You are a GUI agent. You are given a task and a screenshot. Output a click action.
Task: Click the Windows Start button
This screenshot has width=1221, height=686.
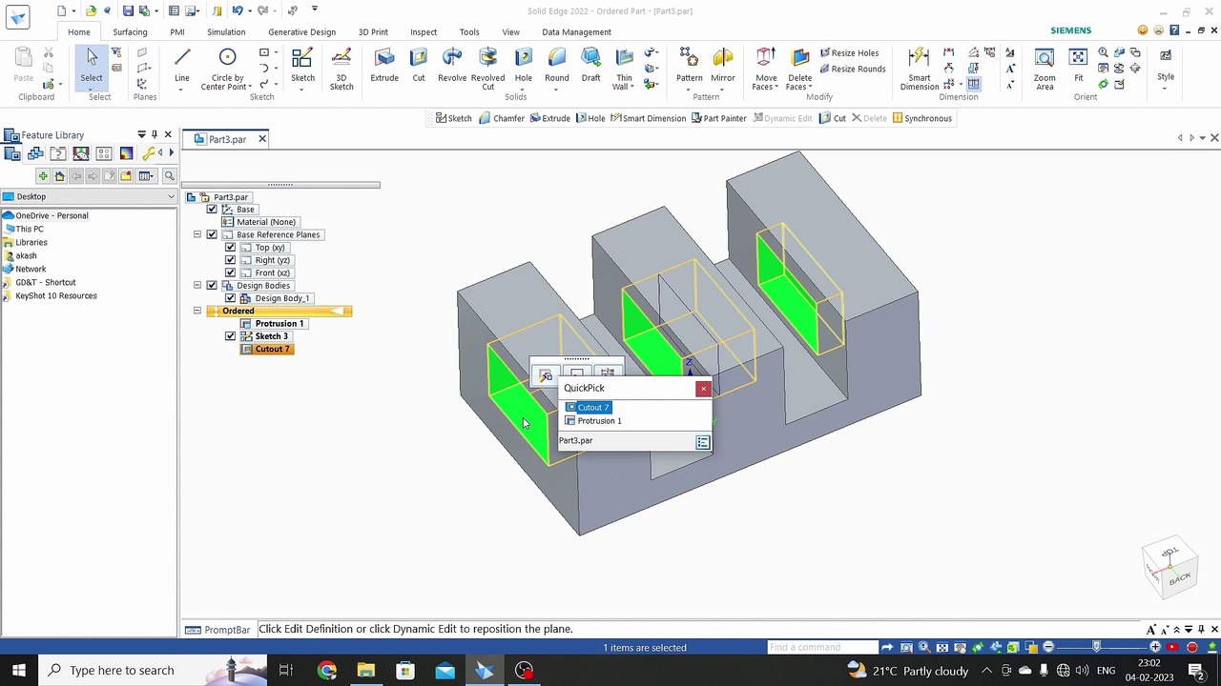18,670
